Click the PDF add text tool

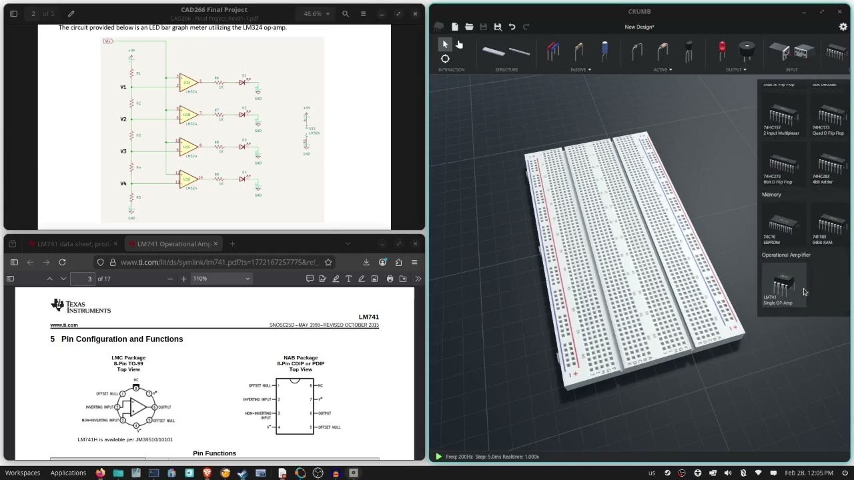click(348, 279)
